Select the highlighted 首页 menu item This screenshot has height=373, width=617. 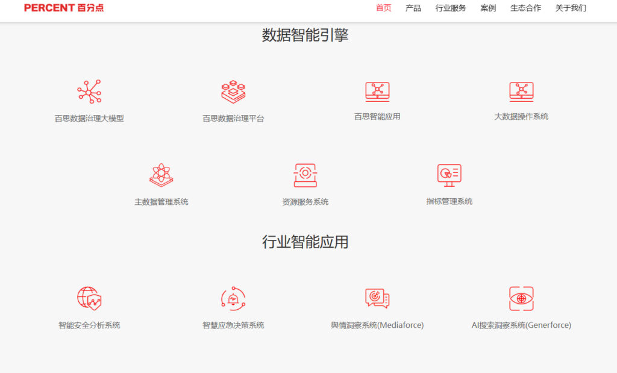383,8
